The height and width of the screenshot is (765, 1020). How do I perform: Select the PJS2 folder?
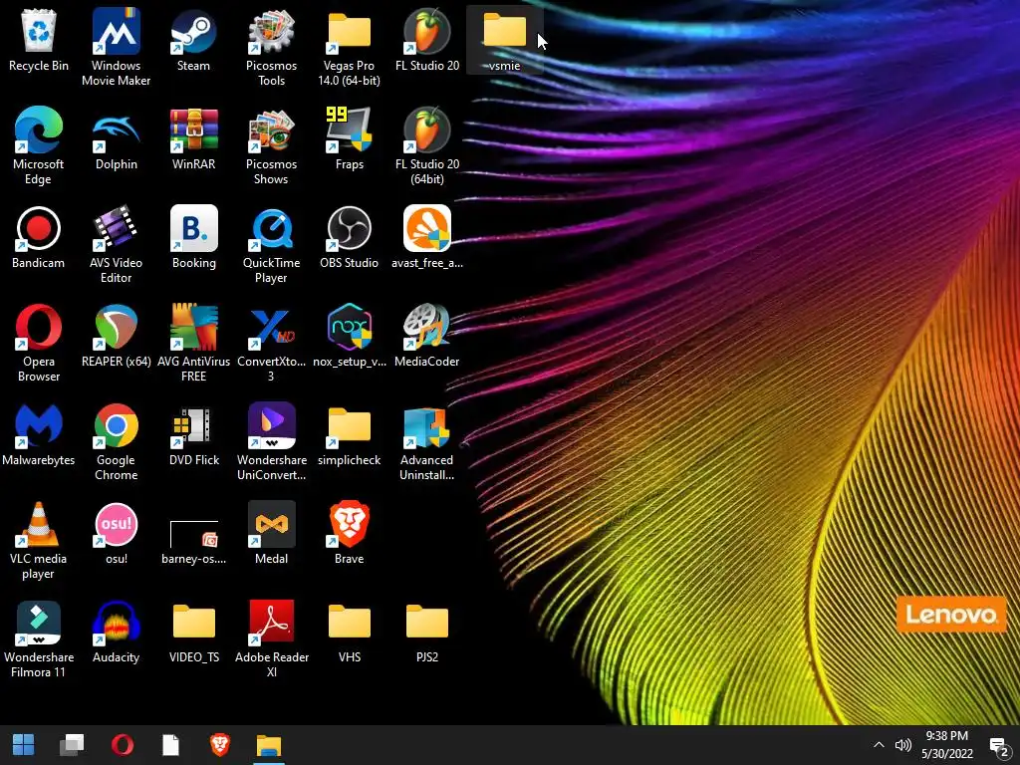(x=426, y=633)
